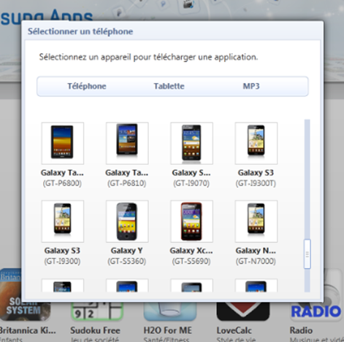Click the Galaxy Xc... label
Screen dimensions: 344x342
click(191, 250)
